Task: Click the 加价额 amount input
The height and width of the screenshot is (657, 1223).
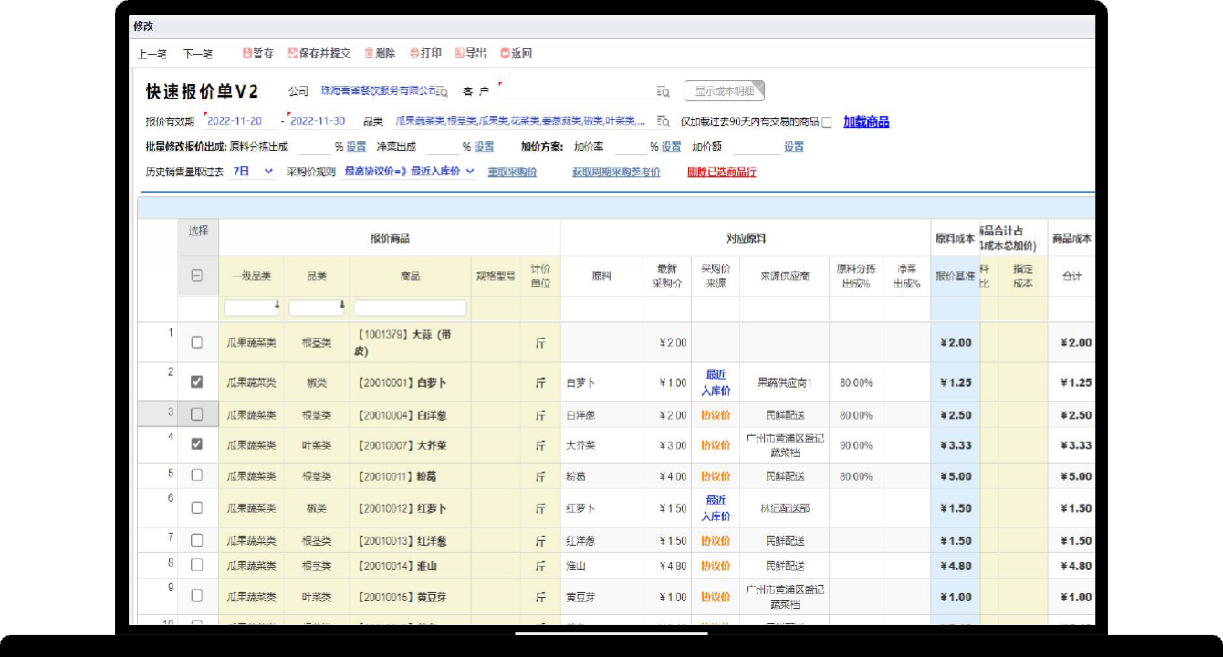Action: pos(756,147)
